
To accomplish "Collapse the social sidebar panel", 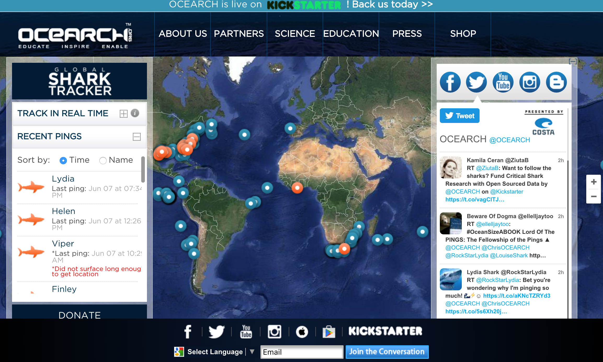I will (573, 61).
